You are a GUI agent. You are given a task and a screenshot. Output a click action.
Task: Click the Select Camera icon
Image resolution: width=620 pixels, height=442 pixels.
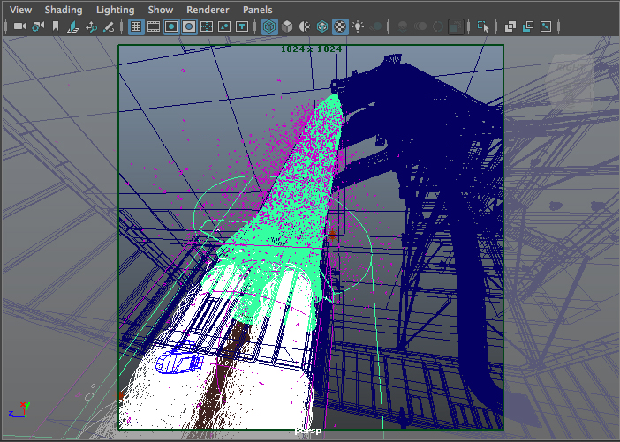click(x=19, y=26)
